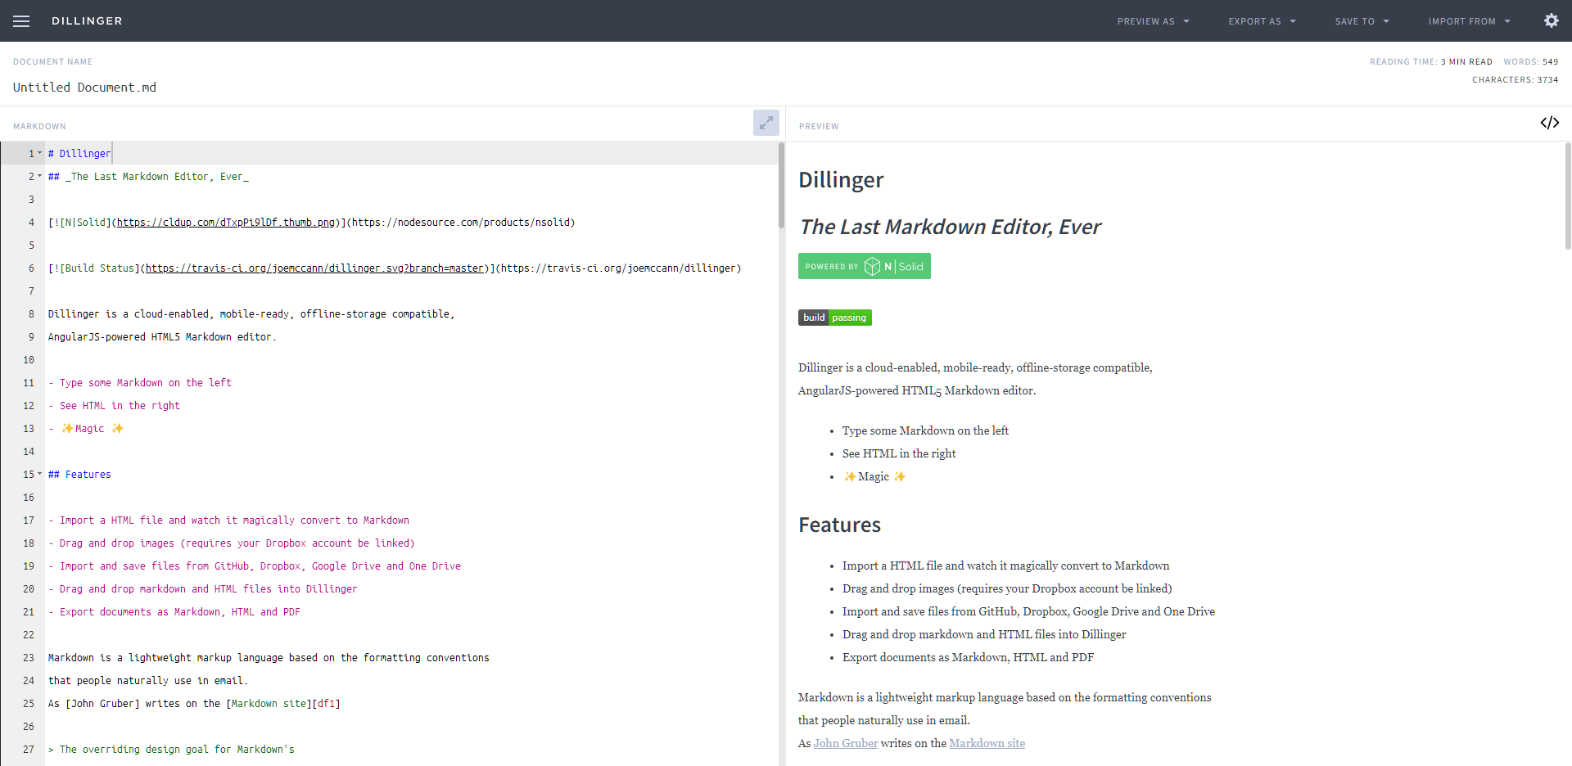Click the Magic line 13 in editor
The image size is (1572, 766).
[x=86, y=428]
